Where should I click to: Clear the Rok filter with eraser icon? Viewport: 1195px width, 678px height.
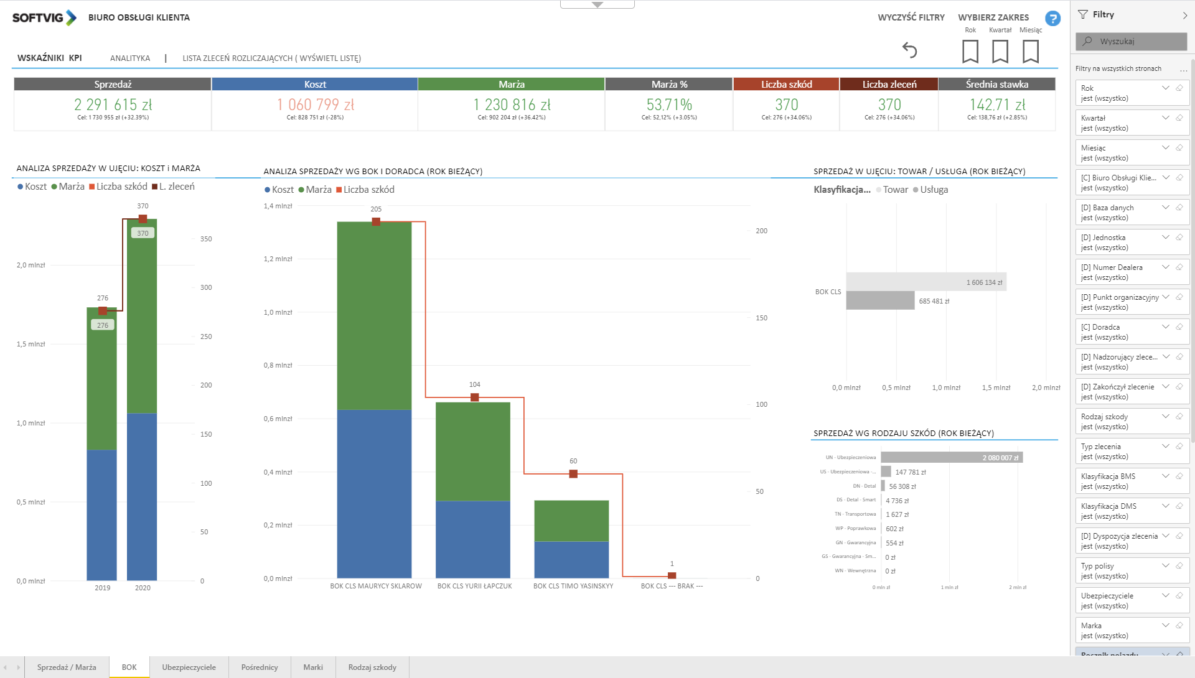1179,88
